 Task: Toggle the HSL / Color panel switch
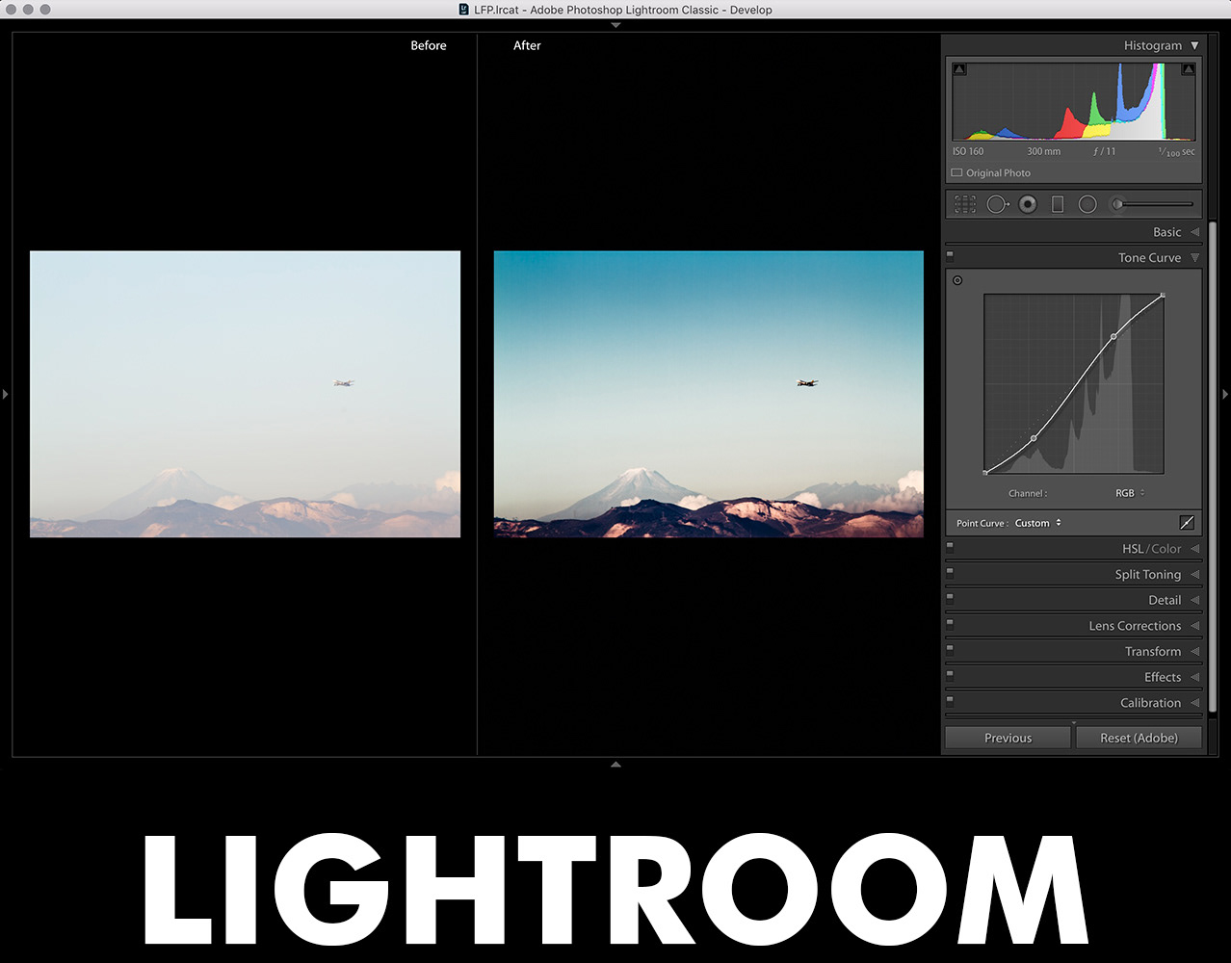pyautogui.click(x=950, y=547)
